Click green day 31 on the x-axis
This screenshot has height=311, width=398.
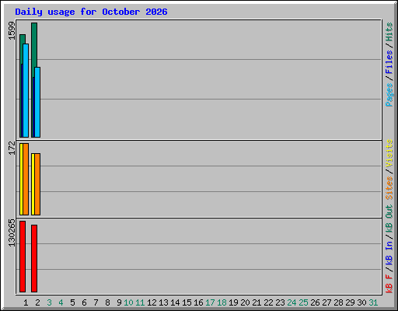click(373, 302)
